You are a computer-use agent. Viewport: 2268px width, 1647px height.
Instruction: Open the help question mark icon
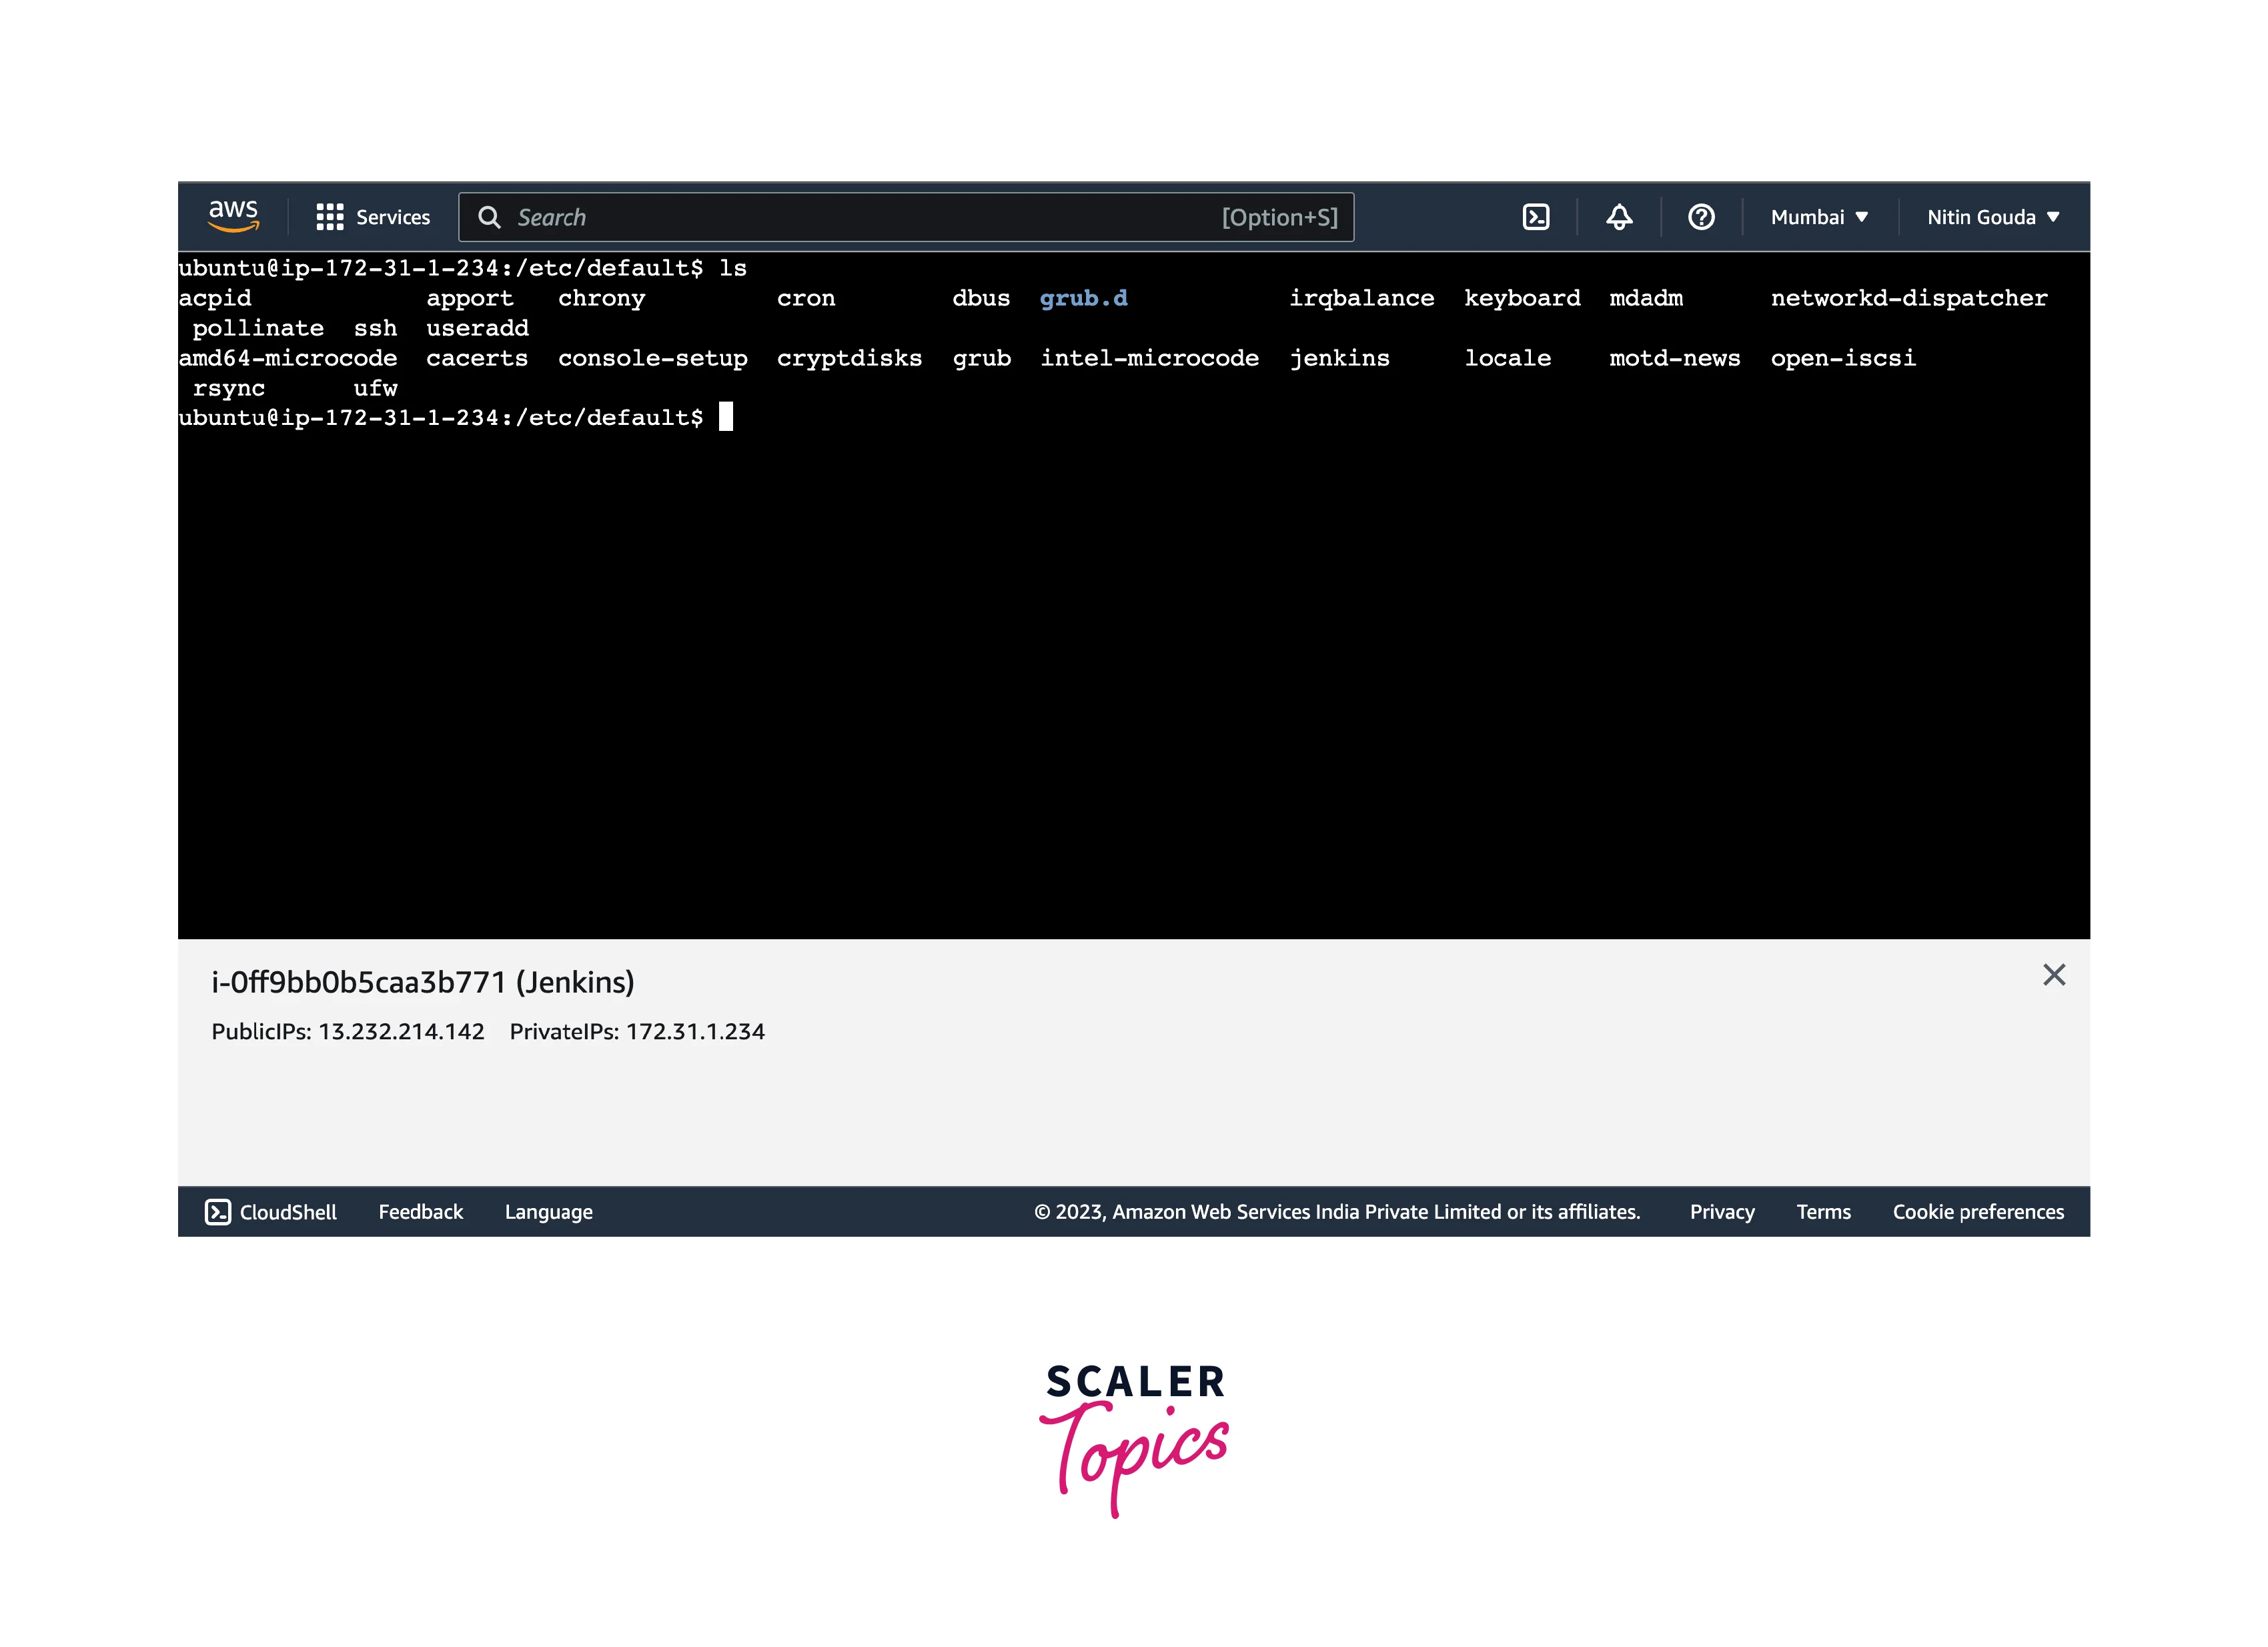[x=1701, y=217]
